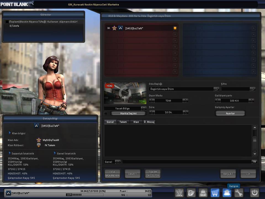Click the XP progress bar
The image size is (265, 199).
(84, 195)
